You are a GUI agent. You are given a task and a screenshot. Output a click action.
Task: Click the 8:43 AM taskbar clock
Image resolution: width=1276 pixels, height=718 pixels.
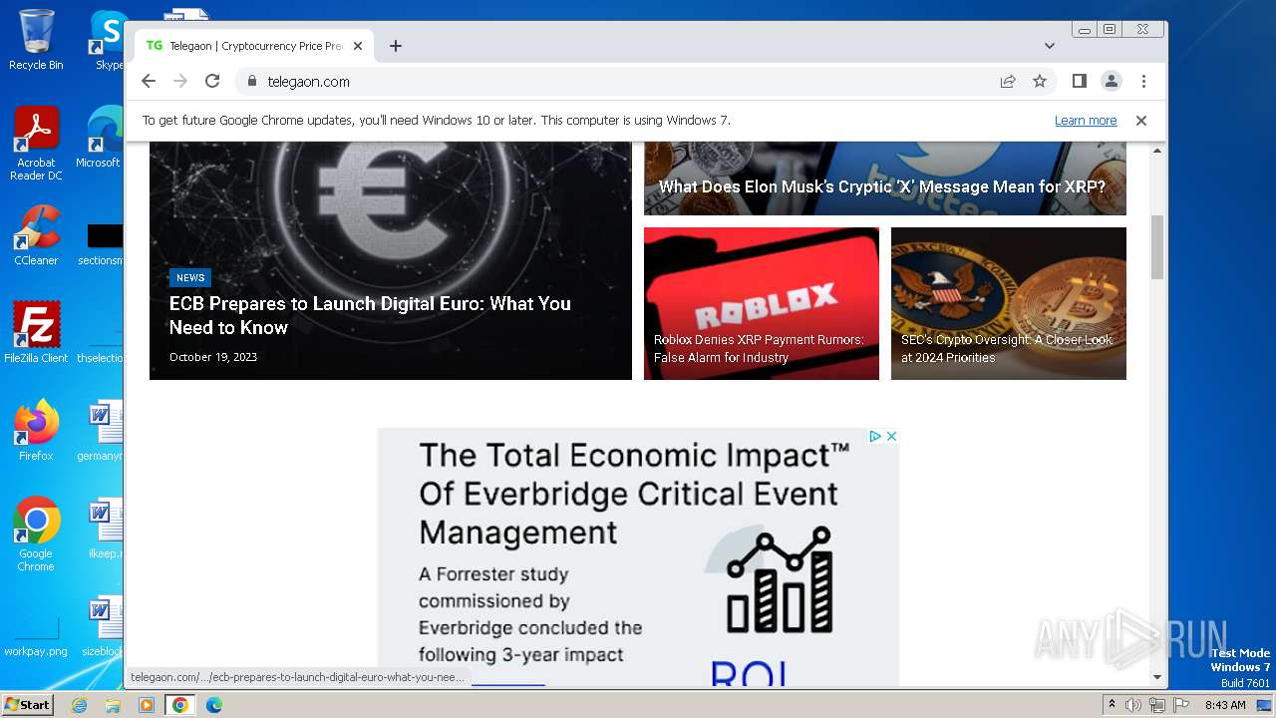pos(1225,705)
